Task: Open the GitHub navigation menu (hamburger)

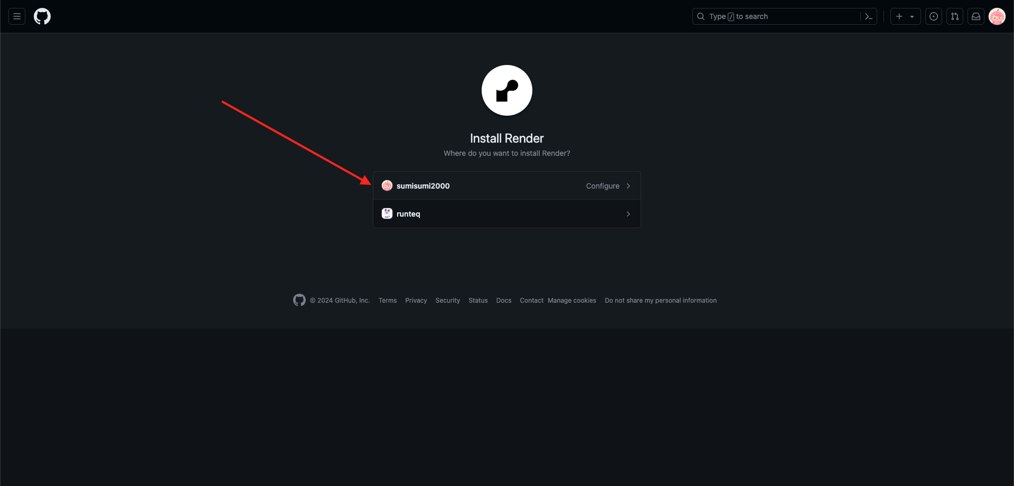Action: click(16, 16)
